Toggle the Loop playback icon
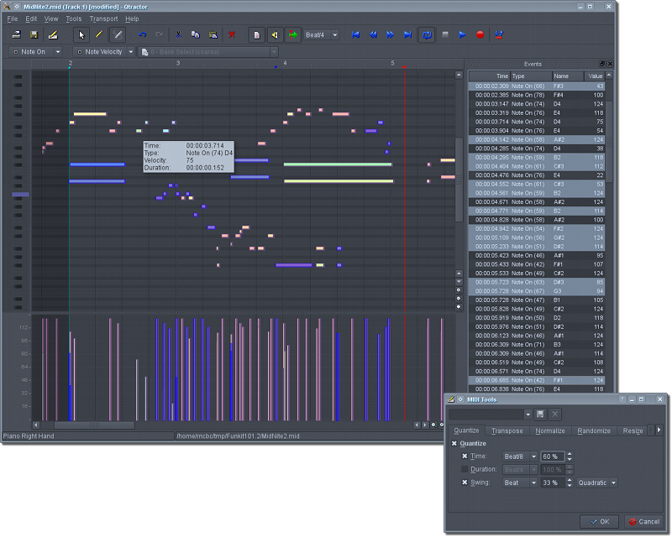This screenshot has width=672, height=537. pos(427,35)
